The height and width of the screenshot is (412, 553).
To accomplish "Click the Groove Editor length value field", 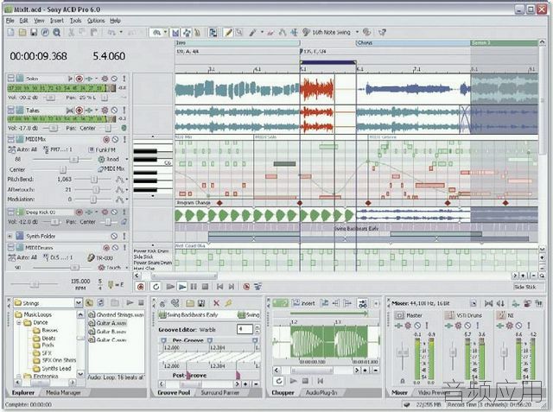I will point(245,330).
